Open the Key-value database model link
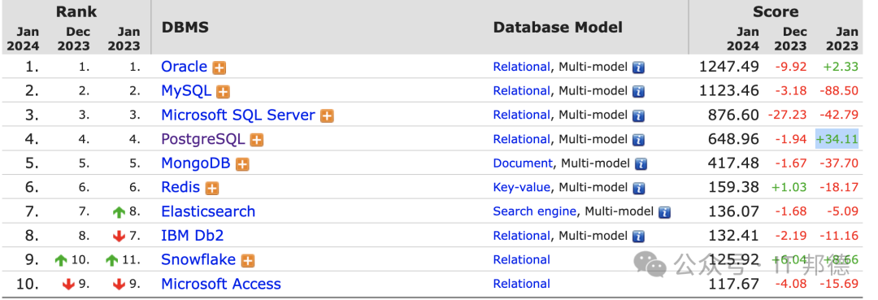This screenshot has height=300, width=878. pos(522,188)
